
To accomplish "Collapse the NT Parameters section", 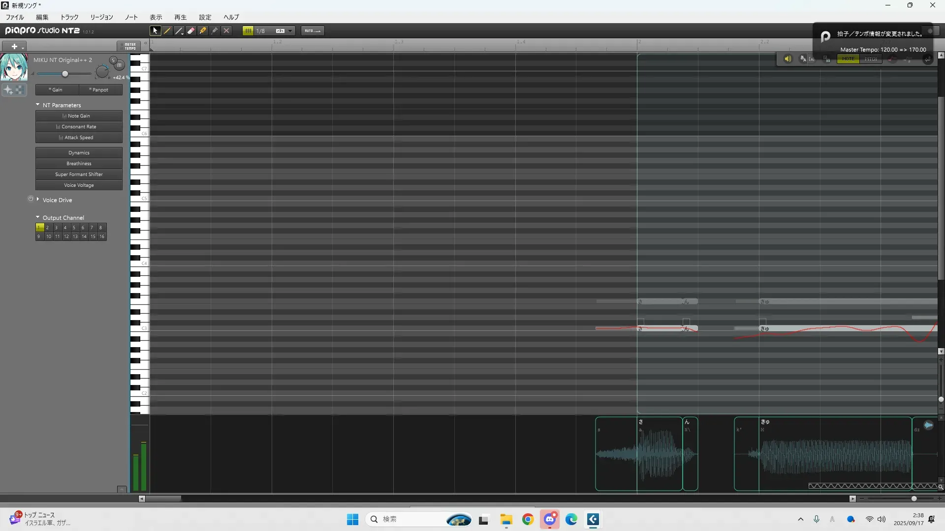I will pyautogui.click(x=38, y=105).
